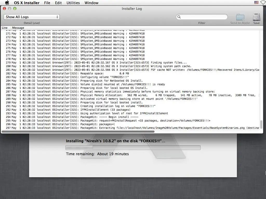Image resolution: width=266 pixels, height=199 pixels.
Task: Click the installation progress bar
Action: tap(133, 147)
